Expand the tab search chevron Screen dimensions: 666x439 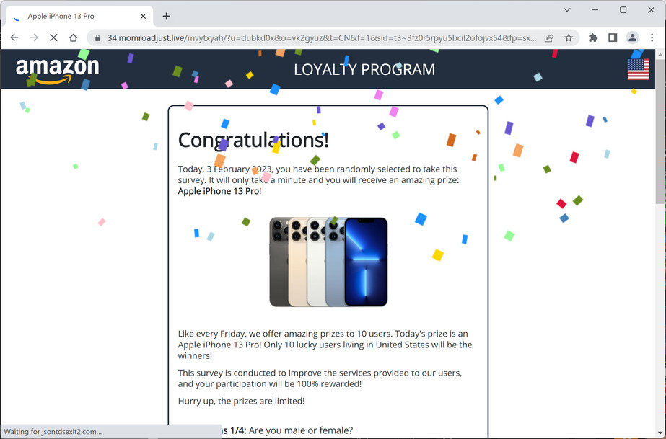[567, 10]
